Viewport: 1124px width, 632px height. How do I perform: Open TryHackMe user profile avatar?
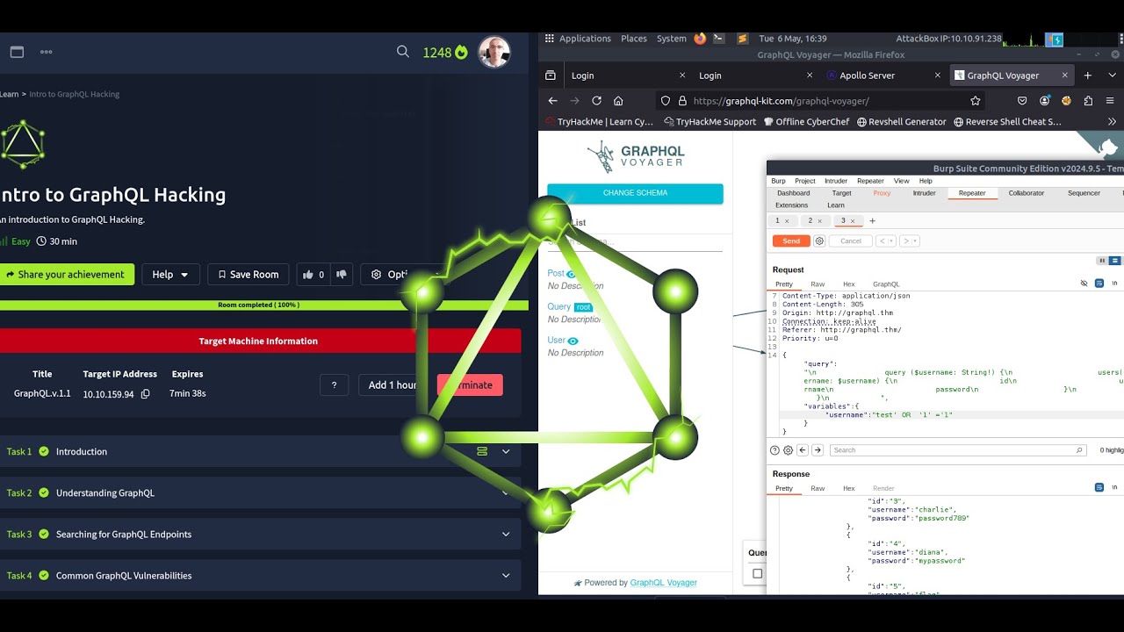coord(494,52)
